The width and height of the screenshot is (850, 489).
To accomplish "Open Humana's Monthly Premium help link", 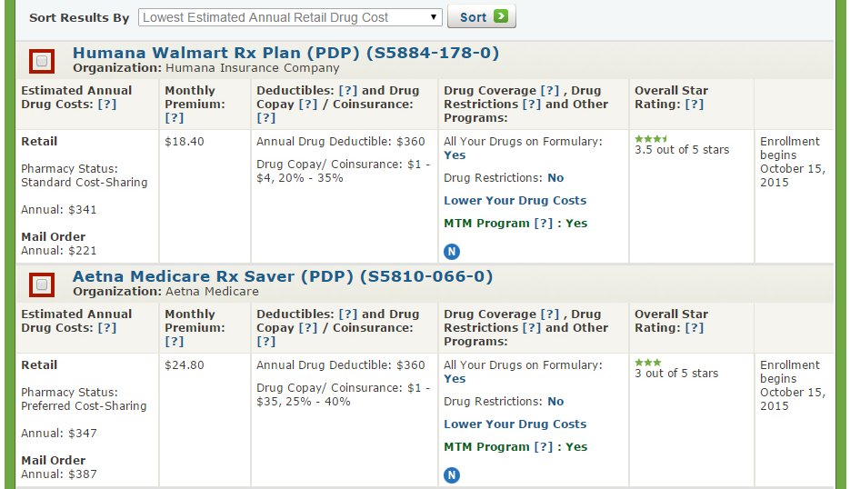I will coord(175,117).
